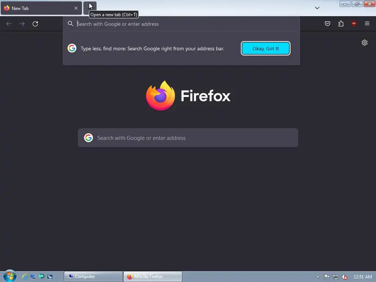The height and width of the screenshot is (282, 376).
Task: Open the network status tray icon
Action: coord(336,277)
